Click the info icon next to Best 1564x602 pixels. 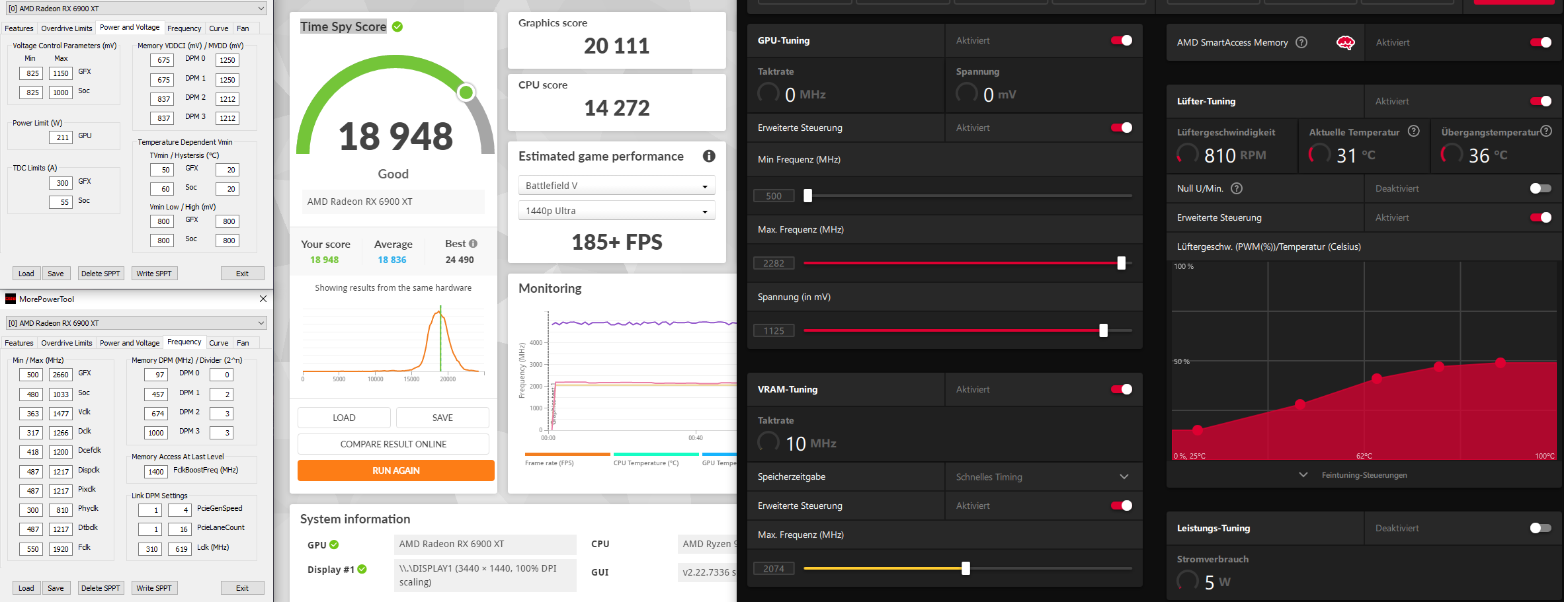pos(473,243)
